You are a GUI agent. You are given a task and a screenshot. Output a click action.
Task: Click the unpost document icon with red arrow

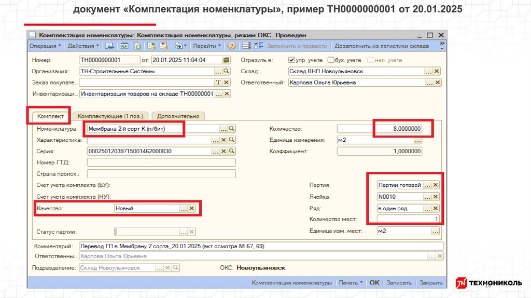(164, 46)
